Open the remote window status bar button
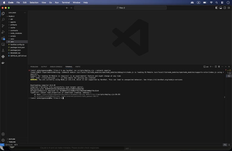 (x=2, y=145)
